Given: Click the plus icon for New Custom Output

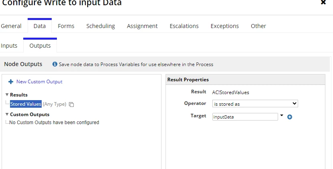Looking at the screenshot, I should pos(11,82).
